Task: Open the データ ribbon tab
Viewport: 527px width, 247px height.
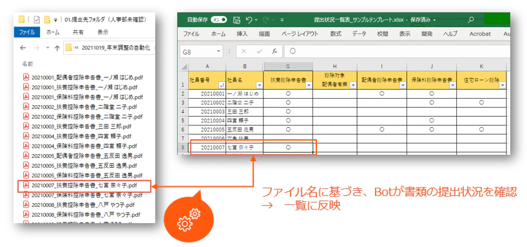Action: coord(359,34)
